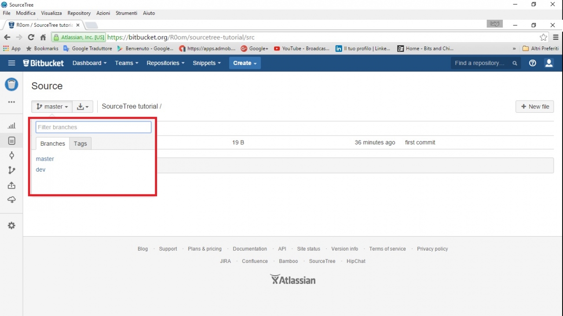Open the JIRA footer link
The width and height of the screenshot is (563, 316).
[226, 261]
